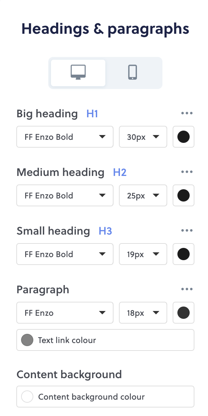Open Big heading more options ellipsis

187,113
